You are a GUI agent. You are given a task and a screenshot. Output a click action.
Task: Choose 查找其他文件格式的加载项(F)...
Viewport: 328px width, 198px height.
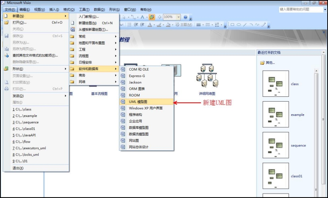36,55
